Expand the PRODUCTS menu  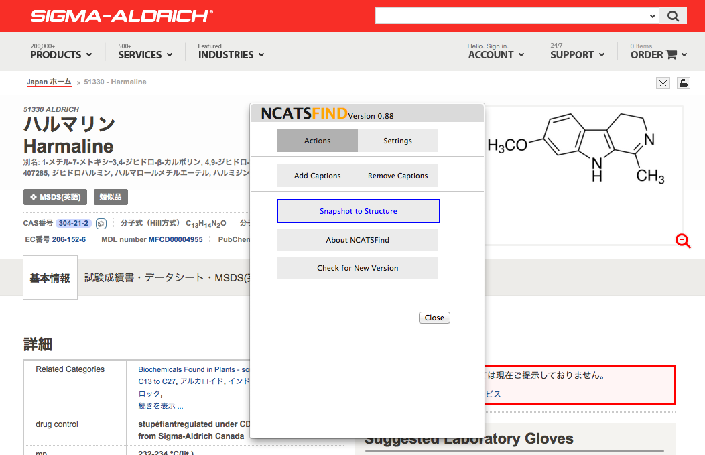tap(61, 51)
